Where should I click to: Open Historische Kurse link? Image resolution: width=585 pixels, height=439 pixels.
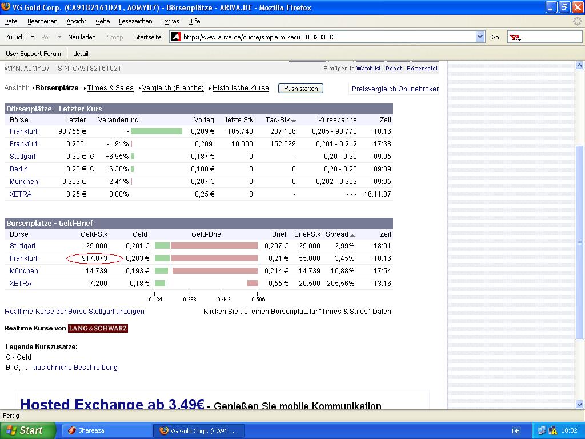pos(241,88)
